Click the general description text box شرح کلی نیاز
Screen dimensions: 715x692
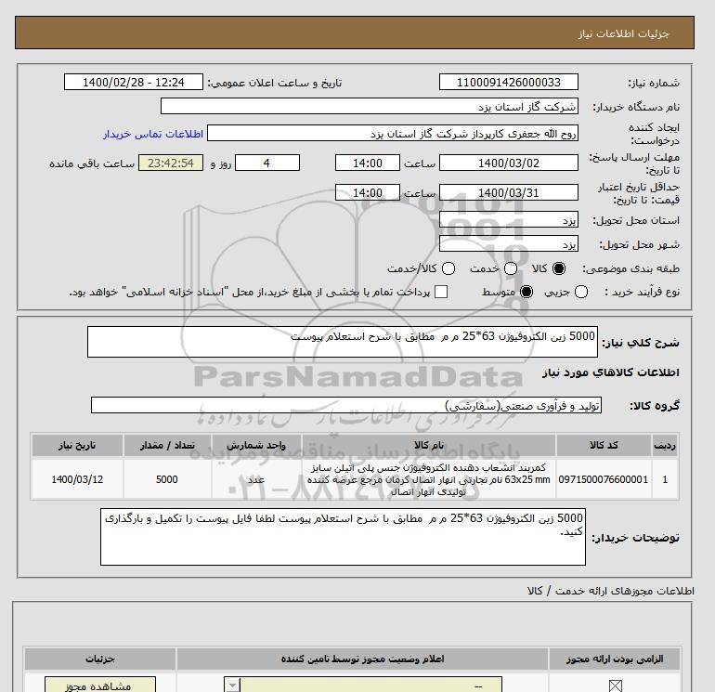[343, 342]
